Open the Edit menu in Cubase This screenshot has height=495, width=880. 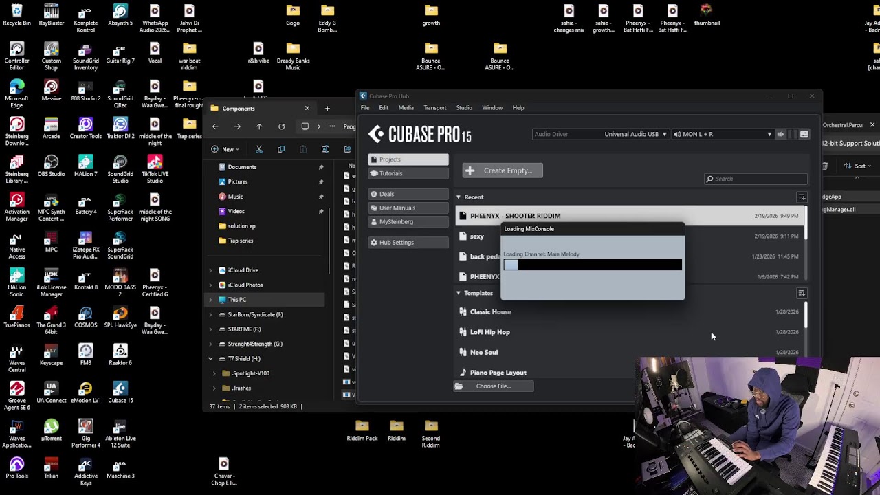click(384, 108)
